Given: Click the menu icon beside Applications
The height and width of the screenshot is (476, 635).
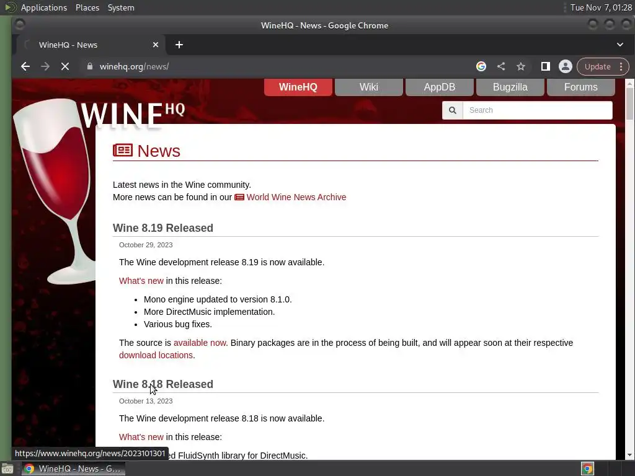Looking at the screenshot, I should [x=10, y=7].
